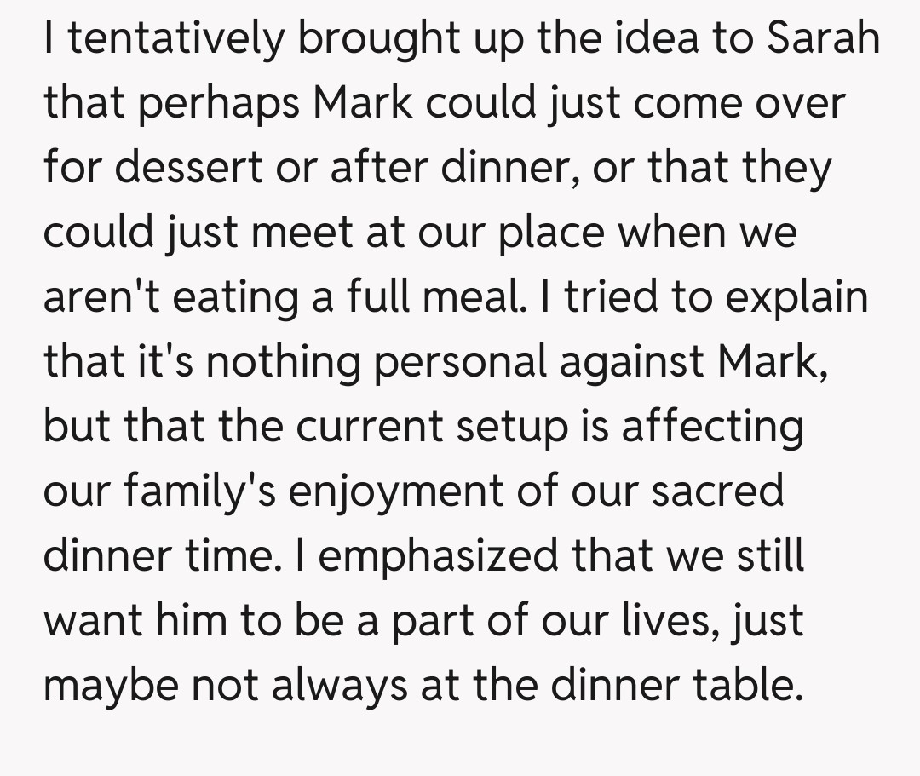The width and height of the screenshot is (920, 776).
Task: Click the word "affecting" in the text
Action: (712, 428)
